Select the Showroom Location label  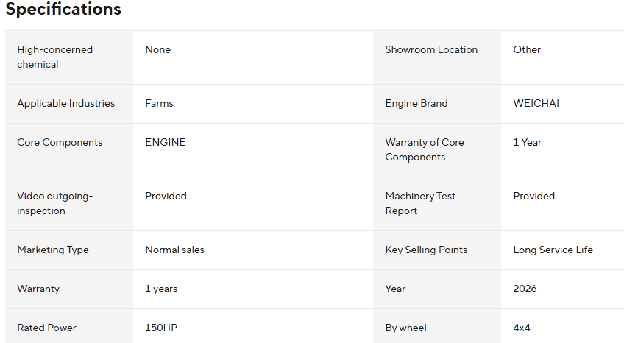pyautogui.click(x=431, y=50)
